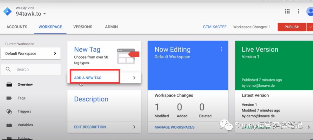This screenshot has height=140, width=313.
Task: Click the New Tag card heading
Action: 87,49
